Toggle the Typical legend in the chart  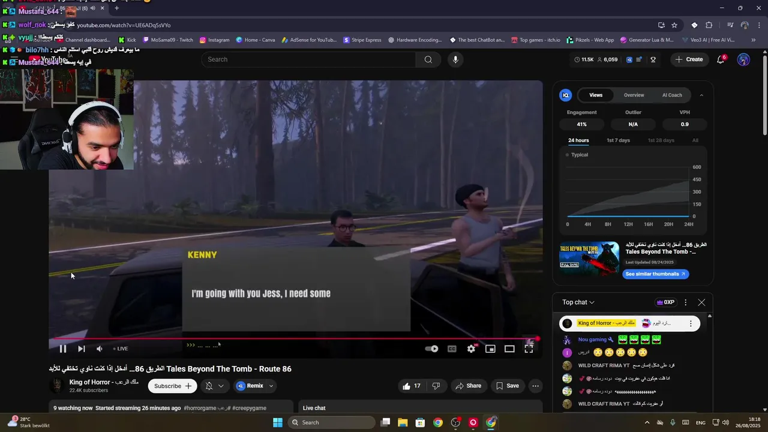coord(577,155)
